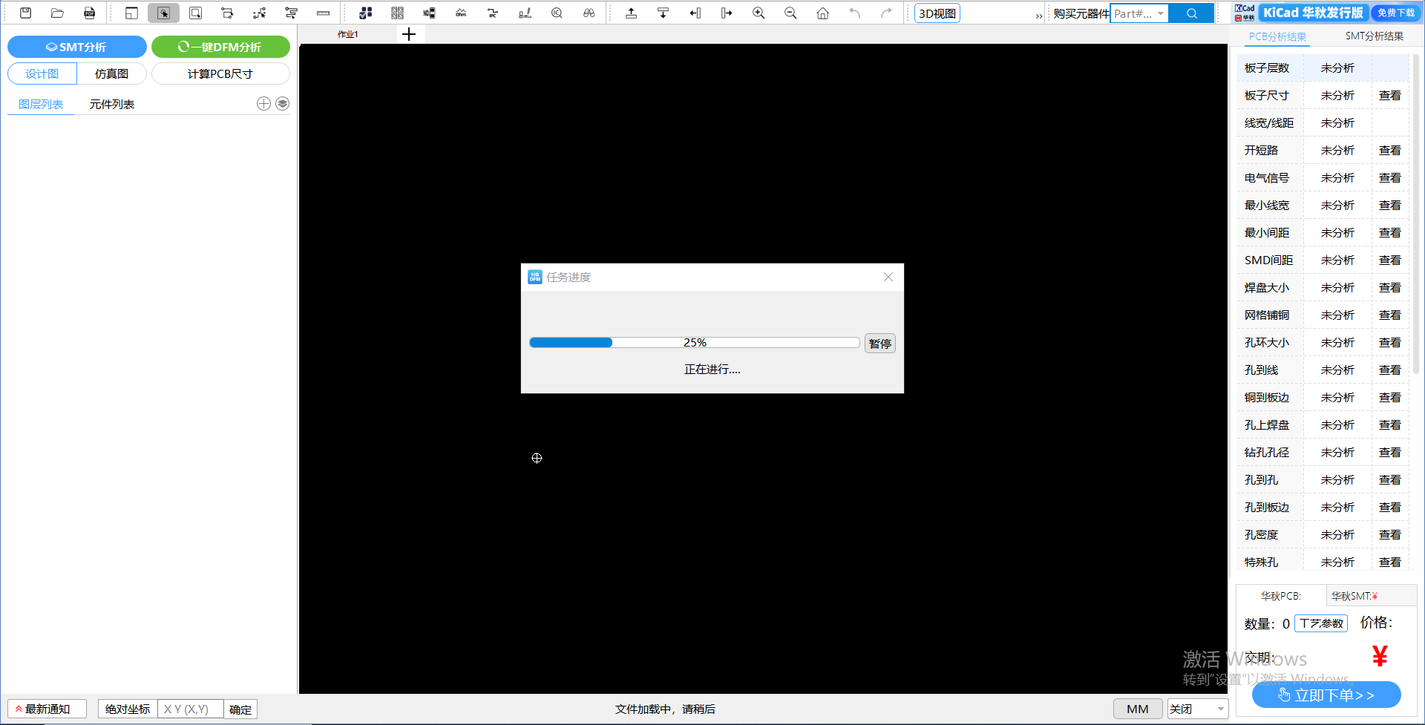Expand the toolbar overflow chevron
The width and height of the screenshot is (1425, 725).
coord(1039,15)
